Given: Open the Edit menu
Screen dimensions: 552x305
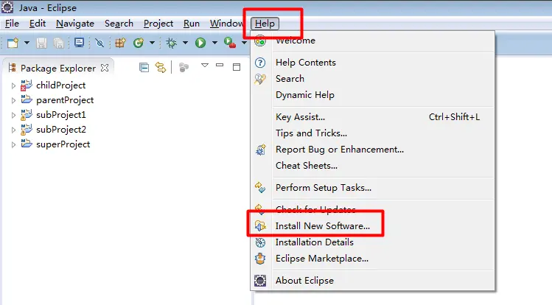Looking at the screenshot, I should click(38, 24).
